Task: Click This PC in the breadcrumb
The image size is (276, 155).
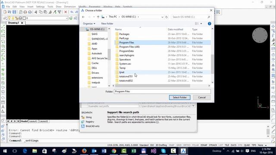Action: pos(113,17)
